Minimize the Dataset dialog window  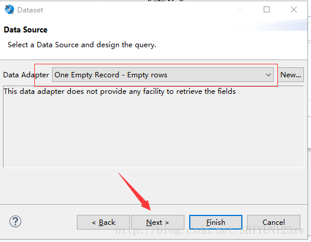coord(240,9)
